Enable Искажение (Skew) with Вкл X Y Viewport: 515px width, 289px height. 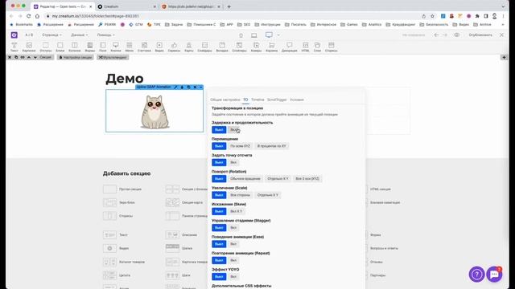[x=236, y=212]
